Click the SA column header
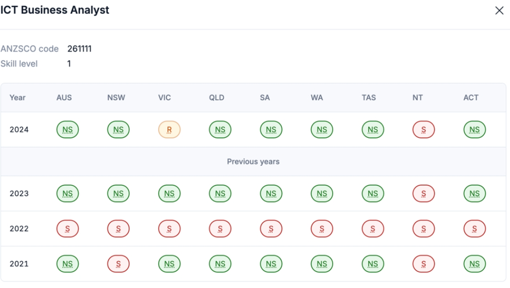The height and width of the screenshot is (288, 510). 264,98
